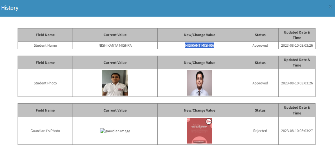Click the Student Name field cell

click(45, 45)
